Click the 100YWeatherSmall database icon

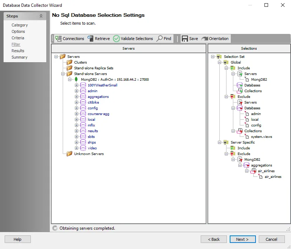tap(83, 85)
